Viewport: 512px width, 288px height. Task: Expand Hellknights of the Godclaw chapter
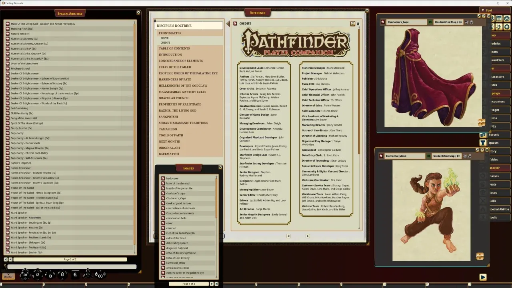[183, 86]
